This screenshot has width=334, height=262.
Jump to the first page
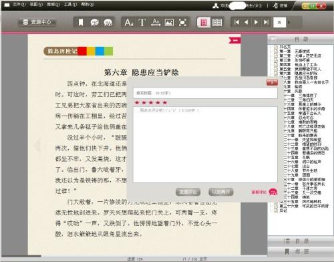(x=236, y=22)
